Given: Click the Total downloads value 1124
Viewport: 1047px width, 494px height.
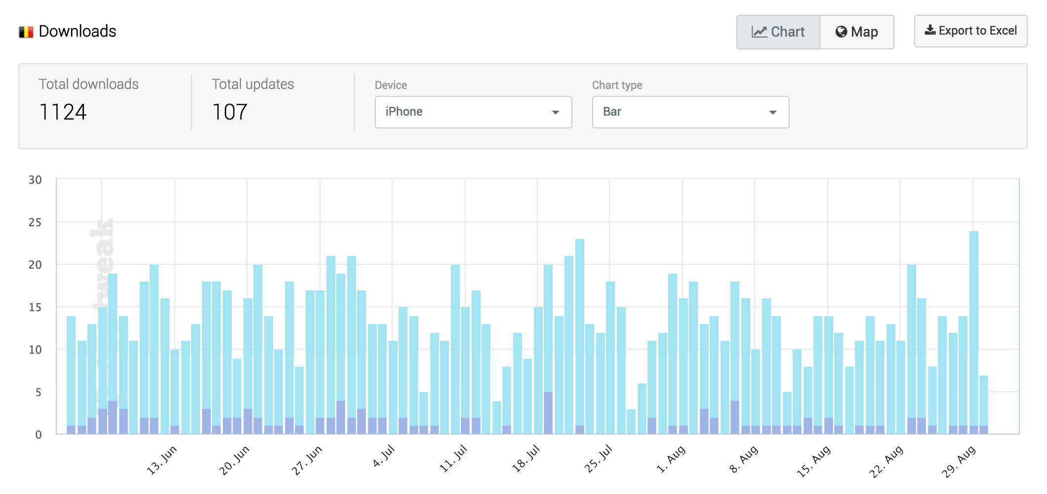Looking at the screenshot, I should pyautogui.click(x=63, y=112).
